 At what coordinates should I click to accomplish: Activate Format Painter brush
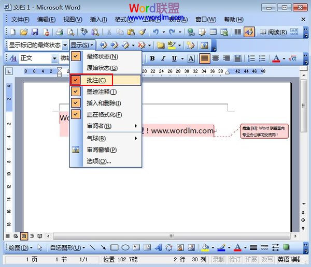pos(142,32)
